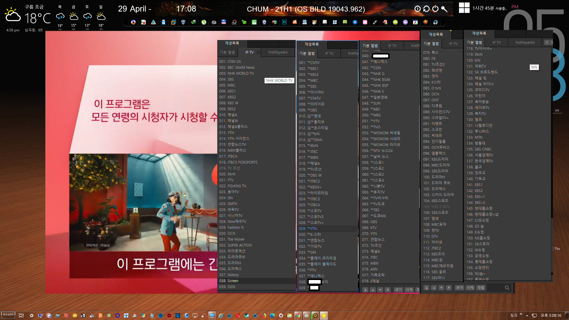Viewport: 569px width, 320px height.
Task: Click 추가 button in fourth playlist
Action: [x=460, y=288]
